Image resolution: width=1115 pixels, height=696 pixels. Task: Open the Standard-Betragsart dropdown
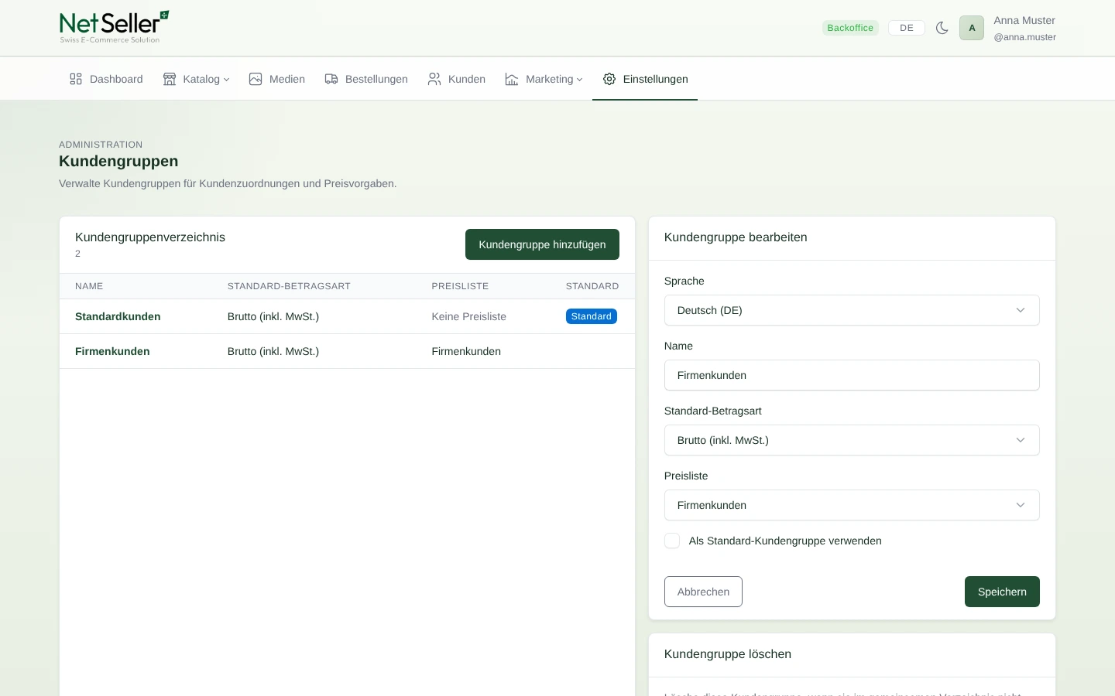pos(852,440)
